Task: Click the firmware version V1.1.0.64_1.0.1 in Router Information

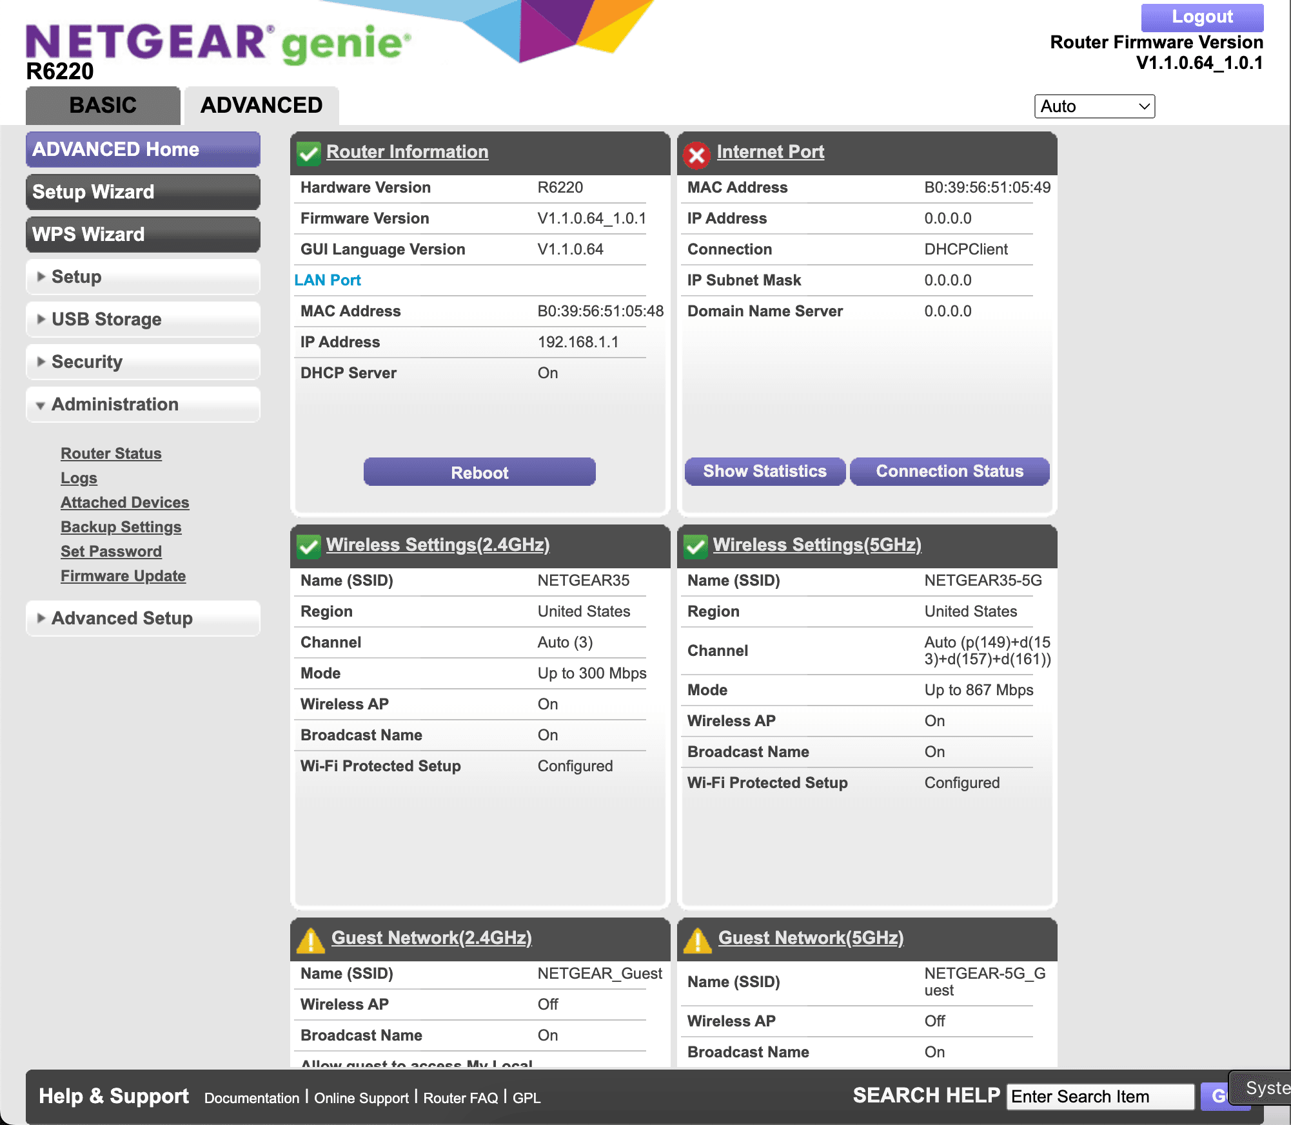Action: [592, 218]
